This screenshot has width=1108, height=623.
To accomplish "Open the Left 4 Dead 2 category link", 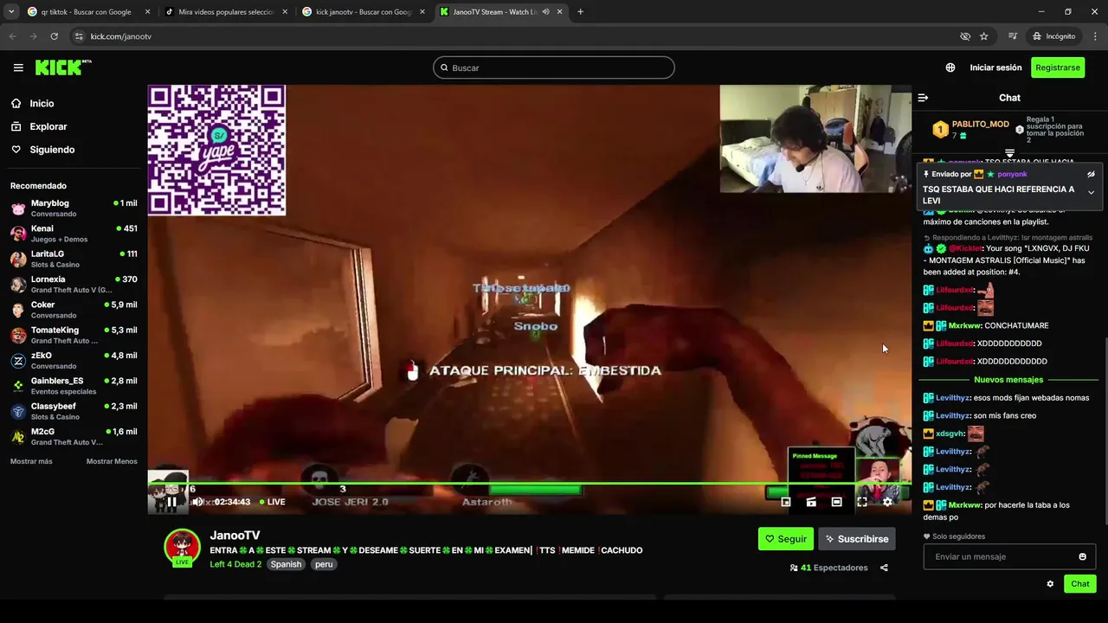I will tap(235, 564).
